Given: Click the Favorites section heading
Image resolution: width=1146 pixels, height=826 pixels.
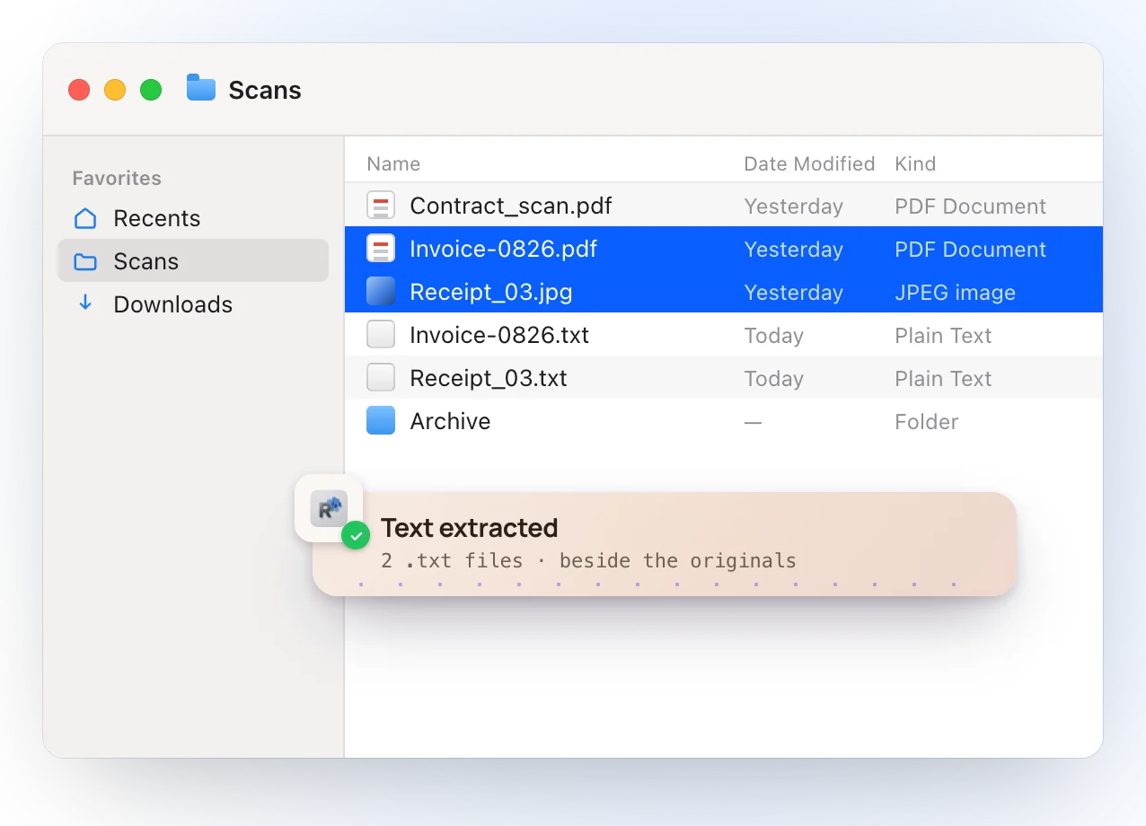Looking at the screenshot, I should coord(117,178).
